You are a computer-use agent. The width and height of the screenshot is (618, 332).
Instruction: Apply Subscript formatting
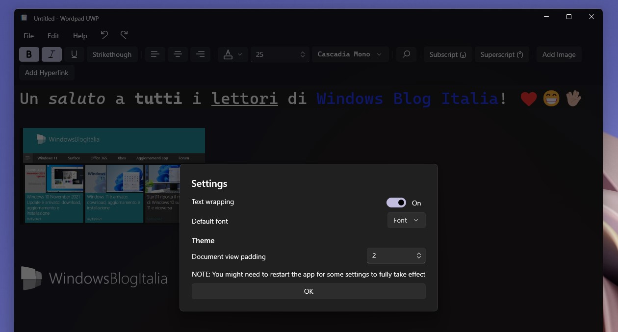[448, 54]
